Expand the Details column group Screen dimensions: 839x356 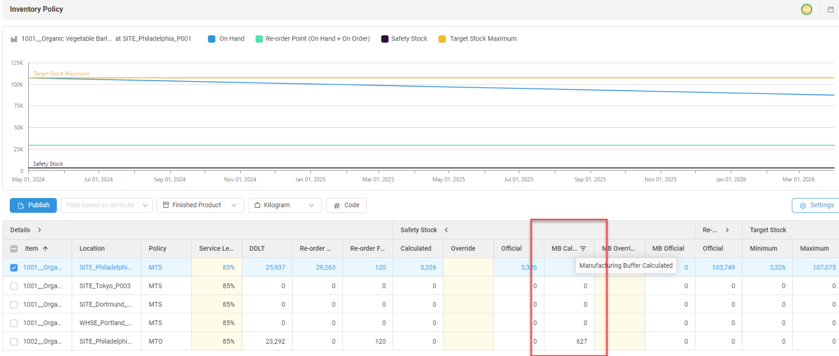click(x=40, y=230)
